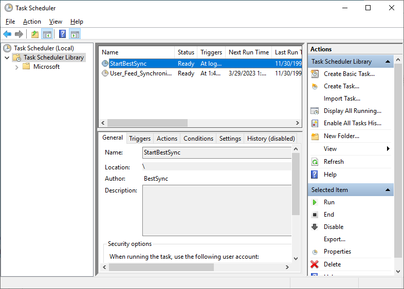Select the StartBestSync task row

200,64
